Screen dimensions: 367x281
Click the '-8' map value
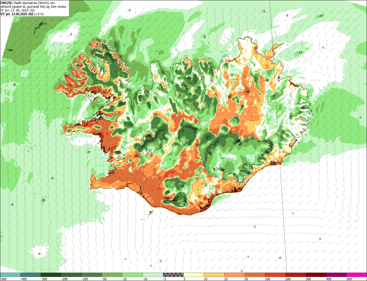tap(14, 84)
